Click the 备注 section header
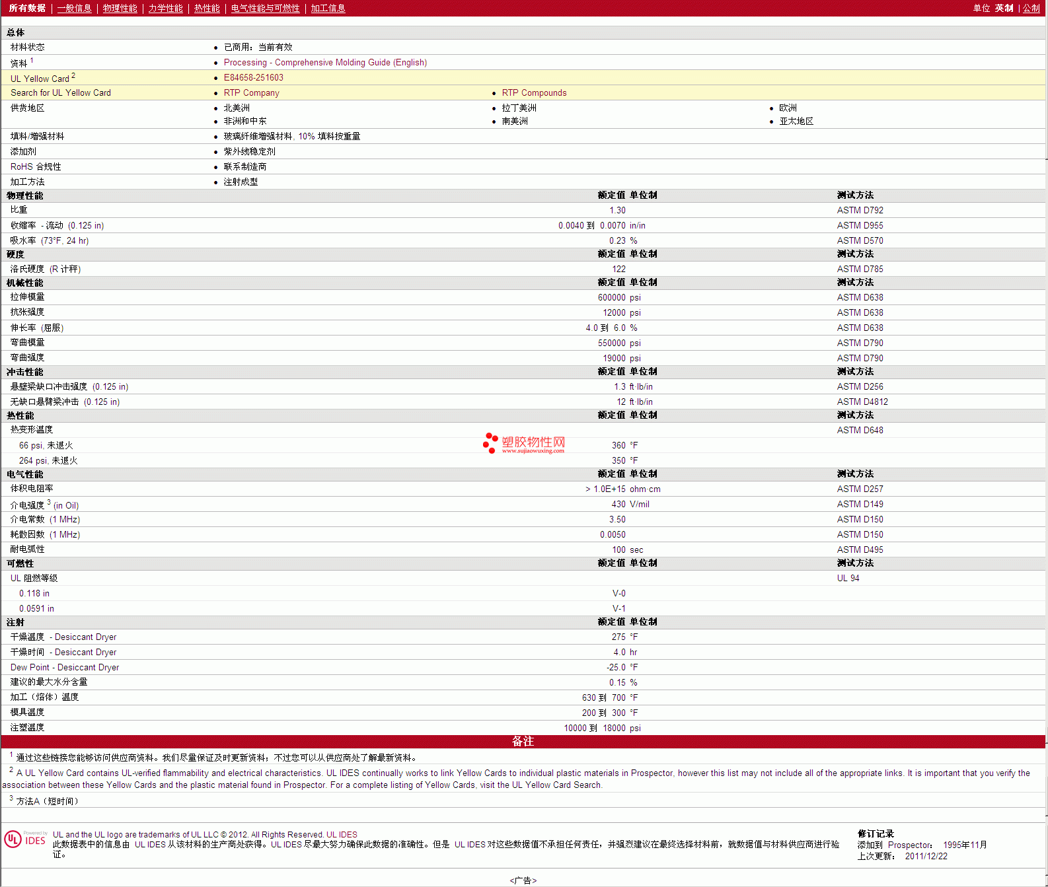The height and width of the screenshot is (887, 1048). (523, 741)
